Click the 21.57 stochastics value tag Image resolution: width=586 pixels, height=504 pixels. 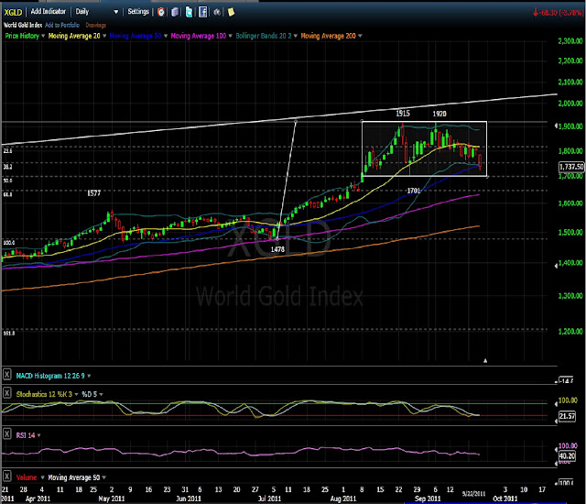pos(567,416)
